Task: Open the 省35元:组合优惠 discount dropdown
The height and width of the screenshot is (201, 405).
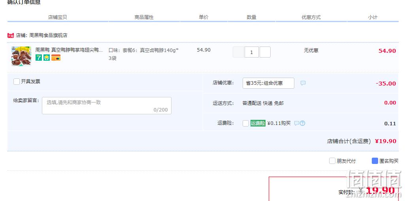Action: click(268, 83)
